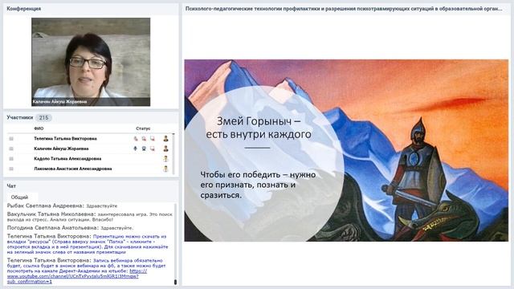Image resolution: width=514 pixels, height=289 pixels.
Task: Click disabled webcam icon for Телегина Татьяна Викторовна
Action: click(144, 139)
